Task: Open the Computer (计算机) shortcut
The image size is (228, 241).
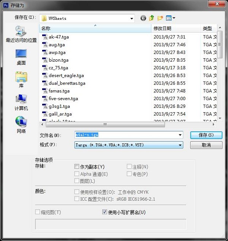Action: [21, 102]
